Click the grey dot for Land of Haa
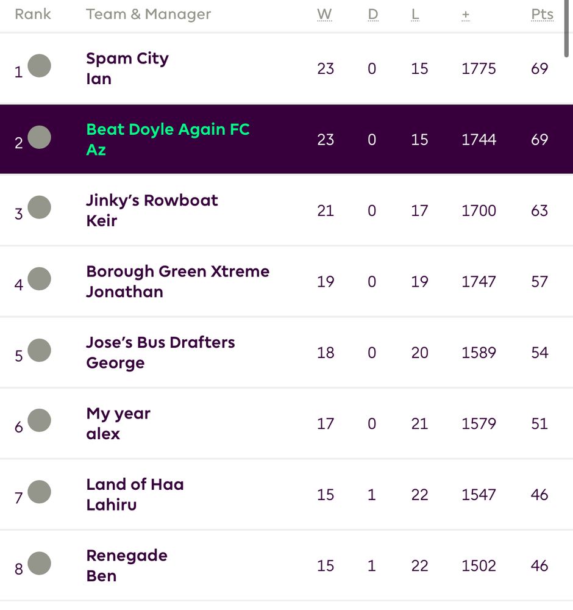 coord(39,492)
